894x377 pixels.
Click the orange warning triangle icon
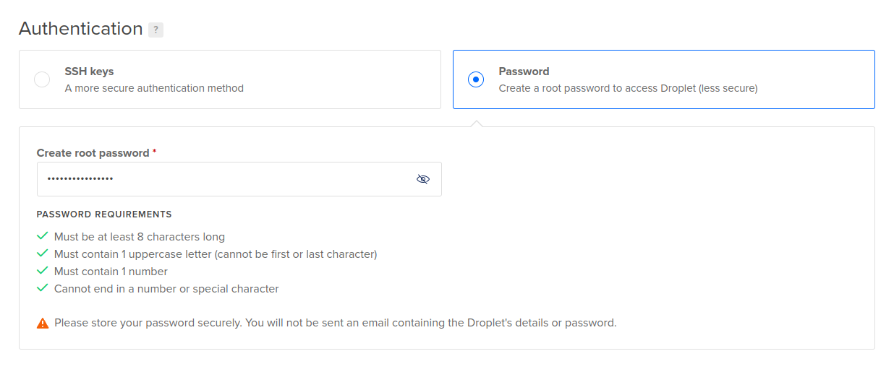click(x=43, y=323)
